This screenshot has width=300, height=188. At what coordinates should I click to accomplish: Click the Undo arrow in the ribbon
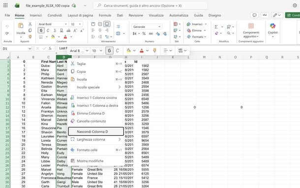pyautogui.click(x=7, y=27)
